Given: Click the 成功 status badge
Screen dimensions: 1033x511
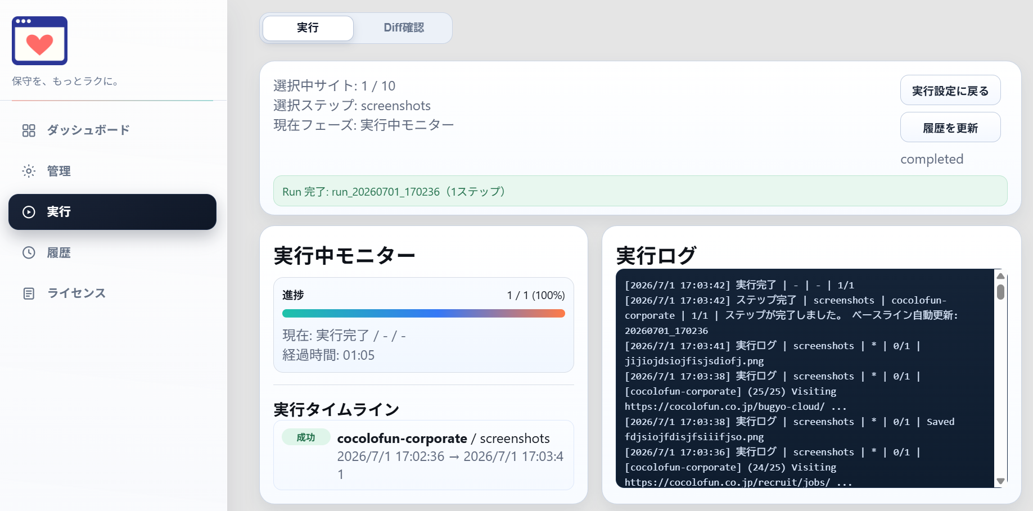Looking at the screenshot, I should pyautogui.click(x=306, y=437).
